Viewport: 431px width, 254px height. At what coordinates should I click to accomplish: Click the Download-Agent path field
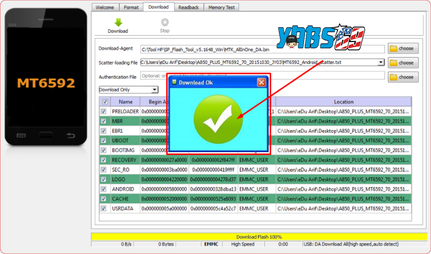tap(262, 49)
